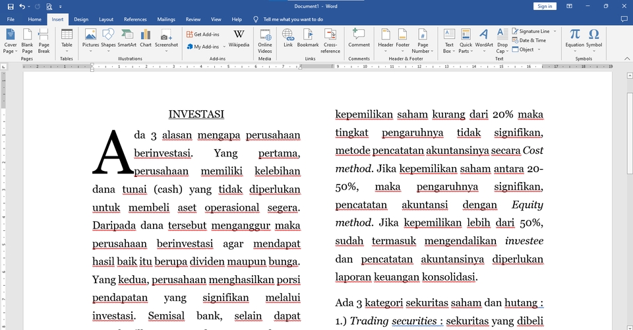Click the Object button
This screenshot has width=633, height=330.
click(x=523, y=49)
